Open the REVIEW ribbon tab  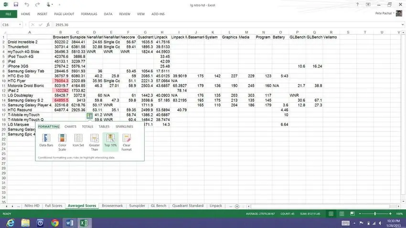coord(125,14)
